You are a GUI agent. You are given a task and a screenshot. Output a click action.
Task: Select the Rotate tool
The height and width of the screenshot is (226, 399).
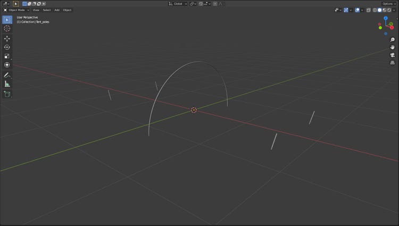tap(7, 47)
